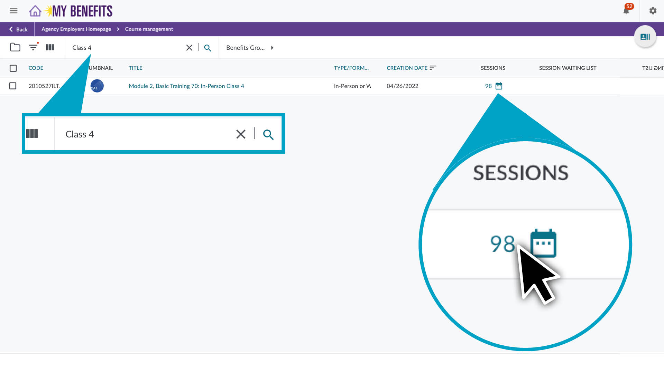Clear the Class 4 search text
This screenshot has height=373, width=664.
coord(189,48)
